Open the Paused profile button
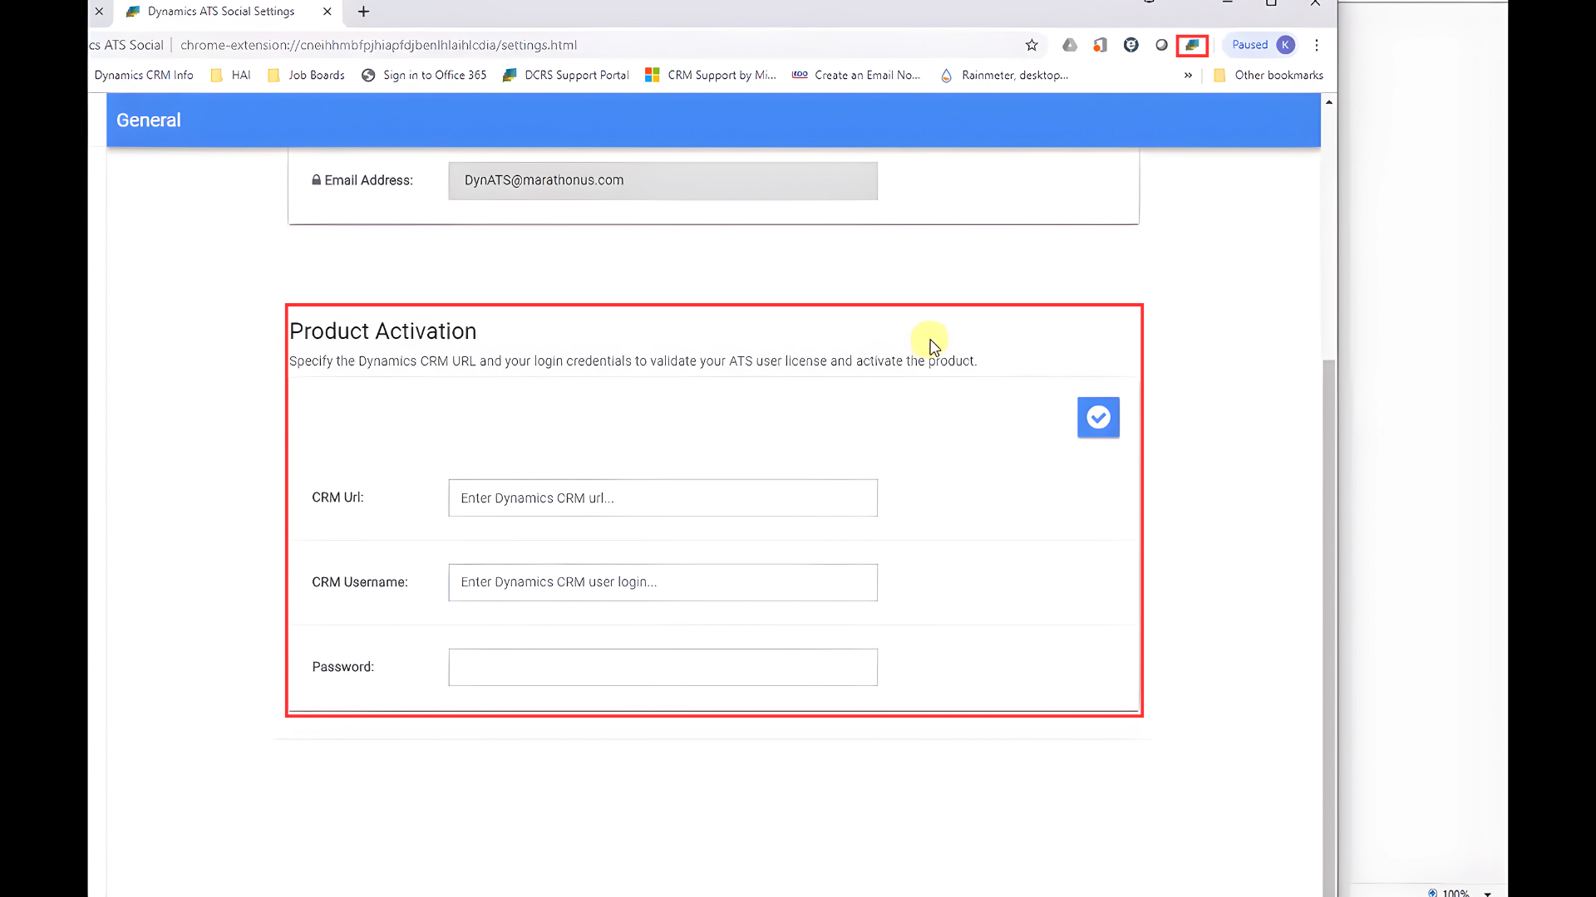This screenshot has width=1596, height=897. click(1261, 45)
